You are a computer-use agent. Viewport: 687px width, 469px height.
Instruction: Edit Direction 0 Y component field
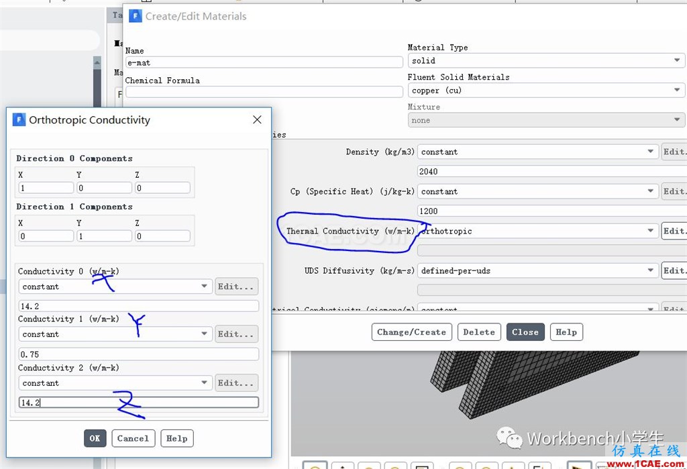104,188
